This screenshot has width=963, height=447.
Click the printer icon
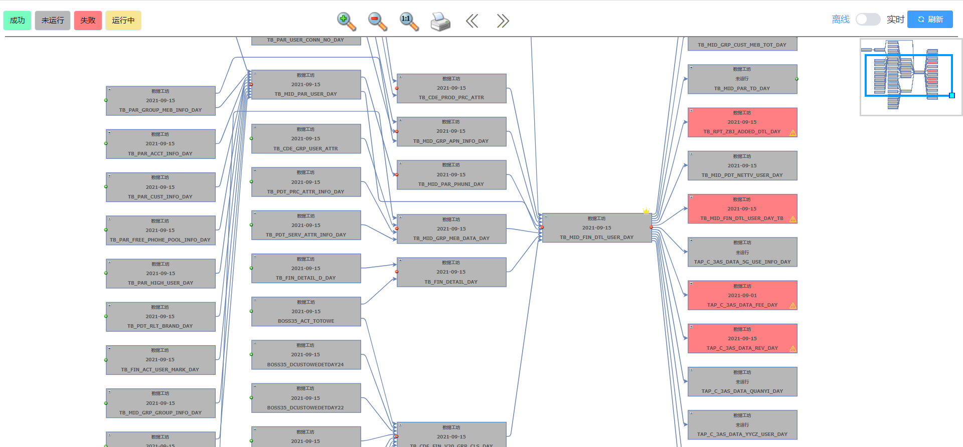click(x=440, y=22)
